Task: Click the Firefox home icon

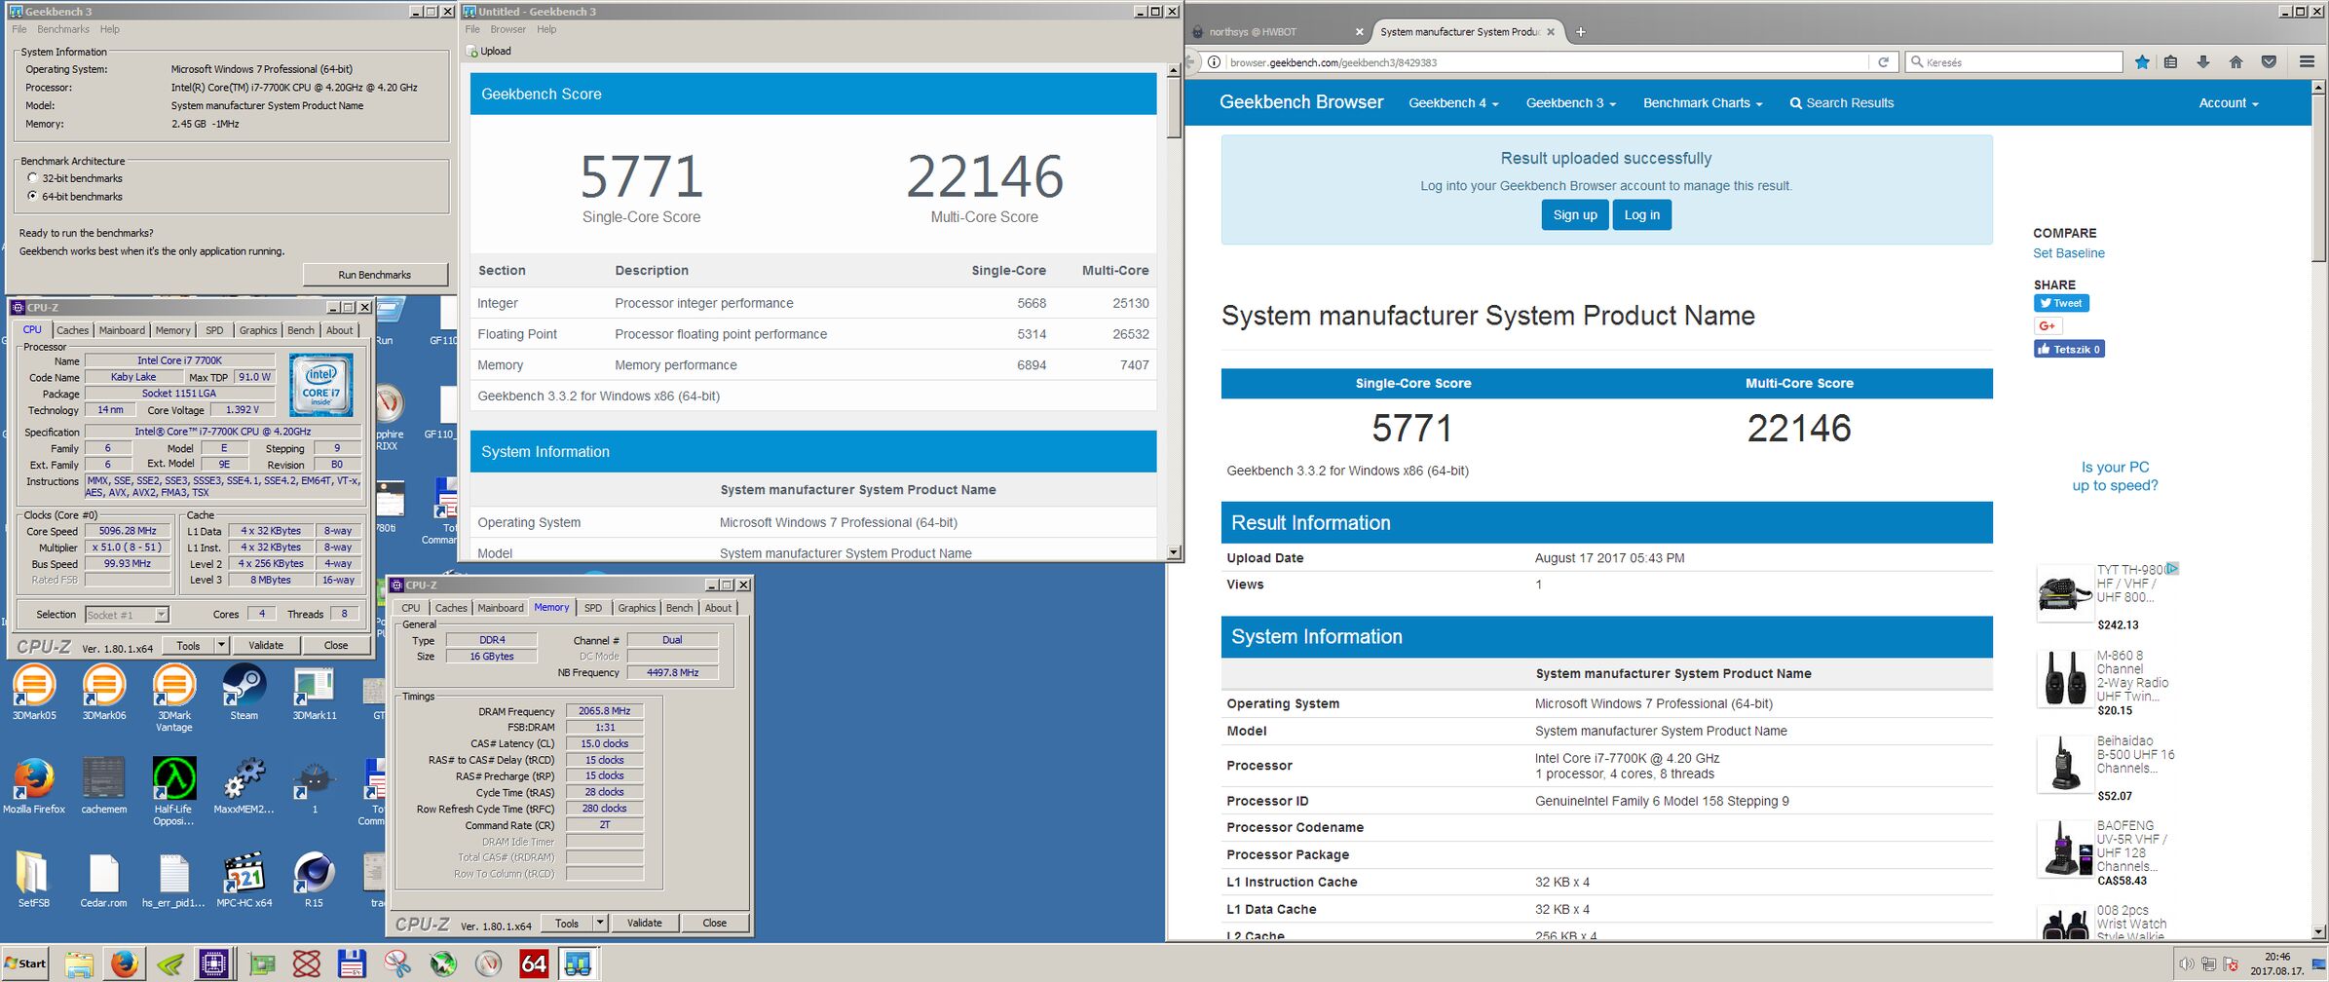Action: click(2235, 61)
